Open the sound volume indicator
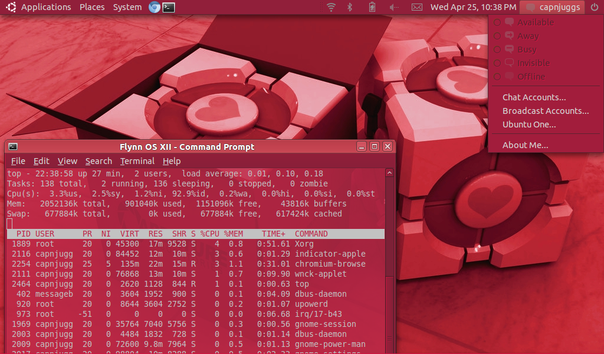604x354 pixels. coord(393,7)
